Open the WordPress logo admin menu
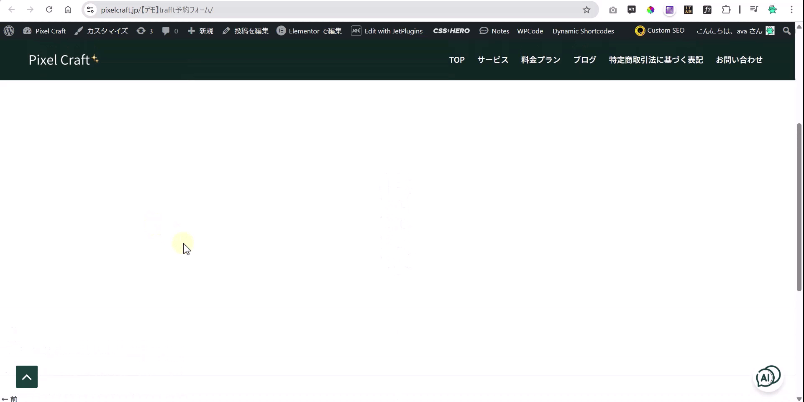This screenshot has height=402, width=804. [9, 31]
